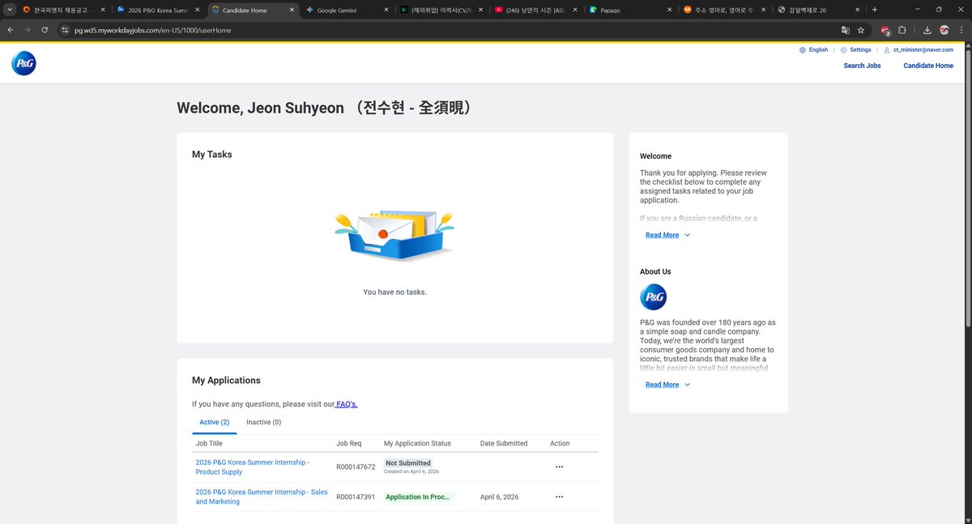This screenshot has width=972, height=524.
Task: Click the My Application Status column header
Action: tap(417, 443)
